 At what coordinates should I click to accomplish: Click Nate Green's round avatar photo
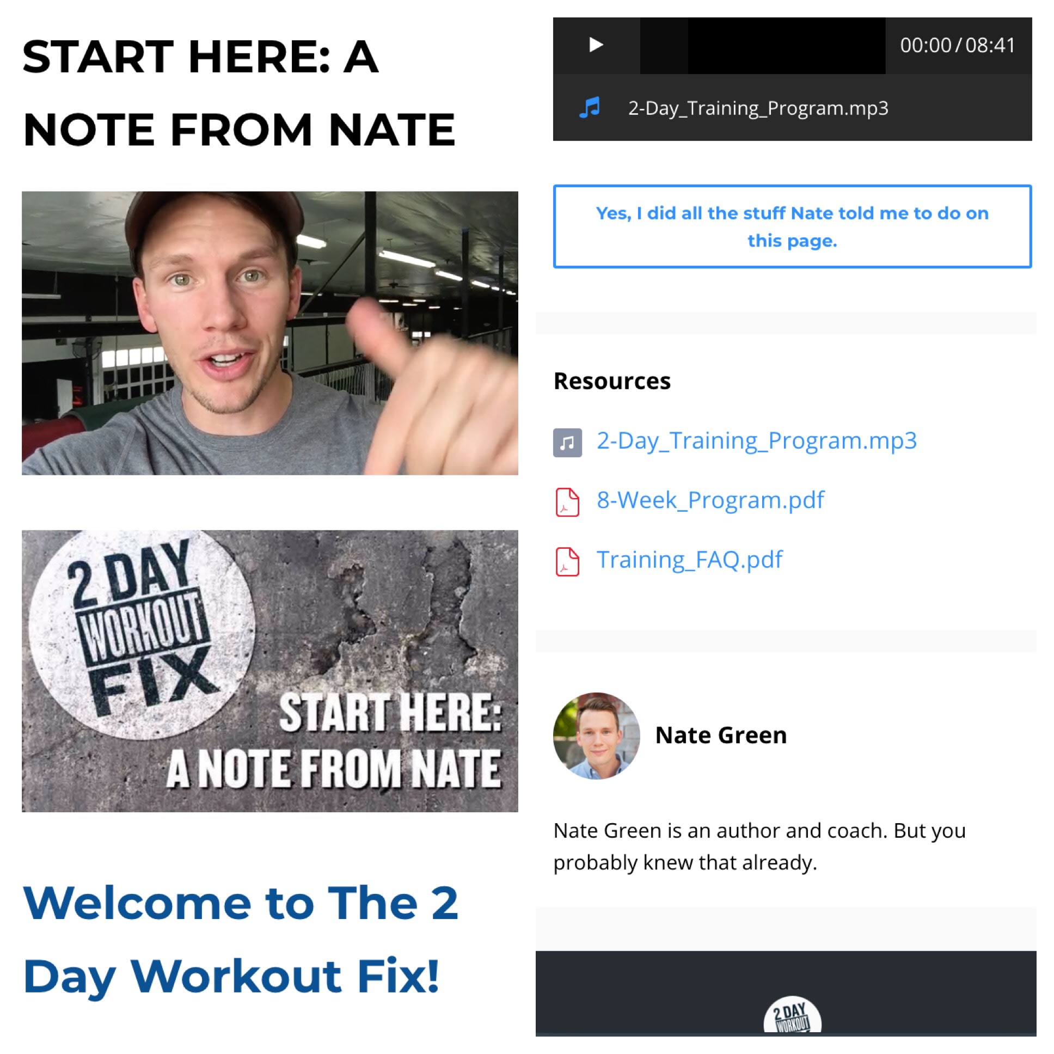(596, 736)
